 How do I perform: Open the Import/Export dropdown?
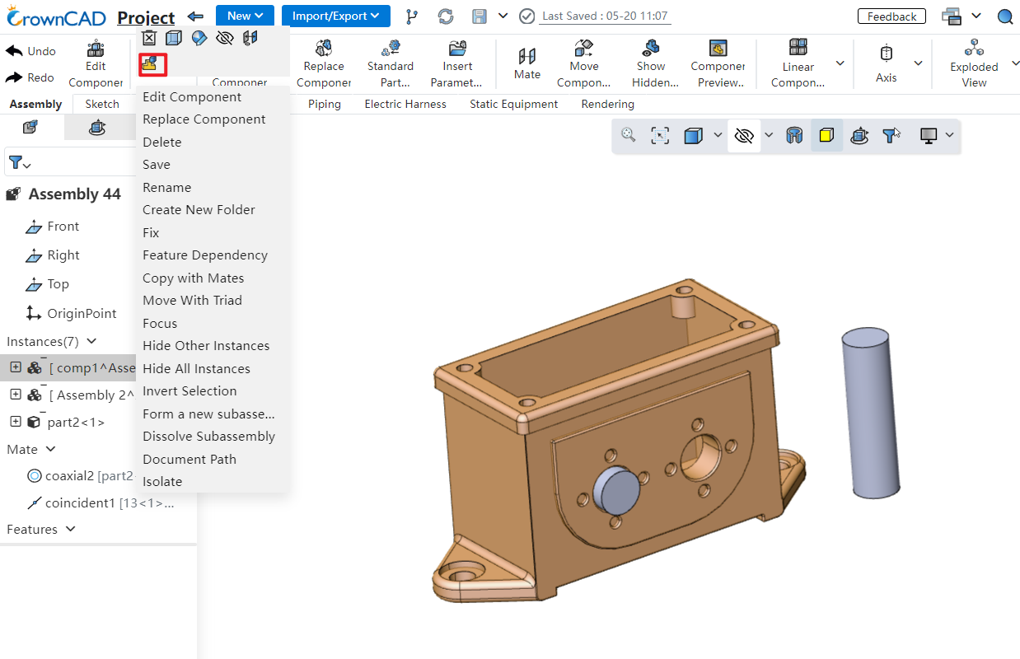[x=335, y=16]
